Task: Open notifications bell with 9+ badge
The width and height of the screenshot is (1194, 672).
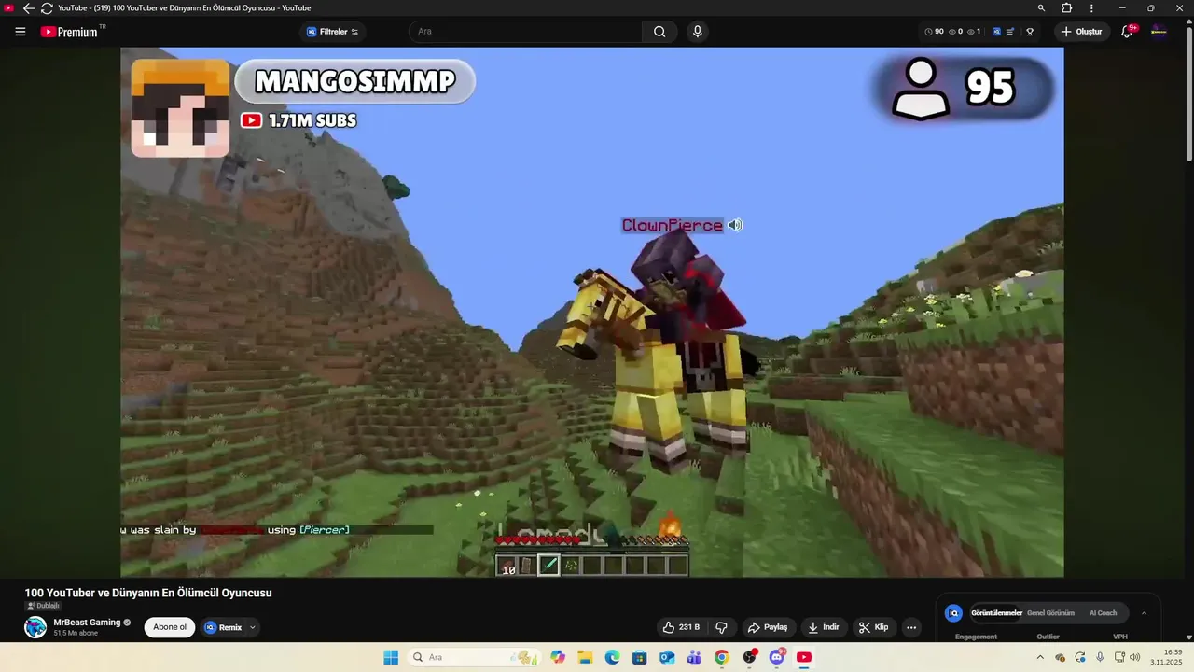Action: point(1127,32)
